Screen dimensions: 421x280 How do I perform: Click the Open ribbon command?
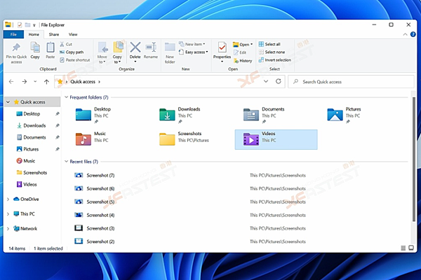(x=243, y=45)
